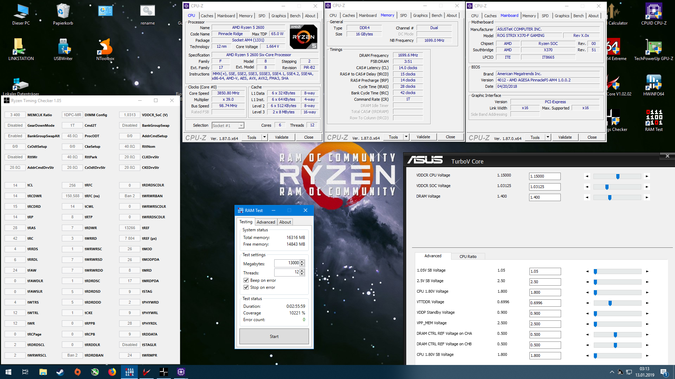Screen dimensions: 675x379
Task: Click 1.05V SB Voltage input field
Action: [545, 271]
